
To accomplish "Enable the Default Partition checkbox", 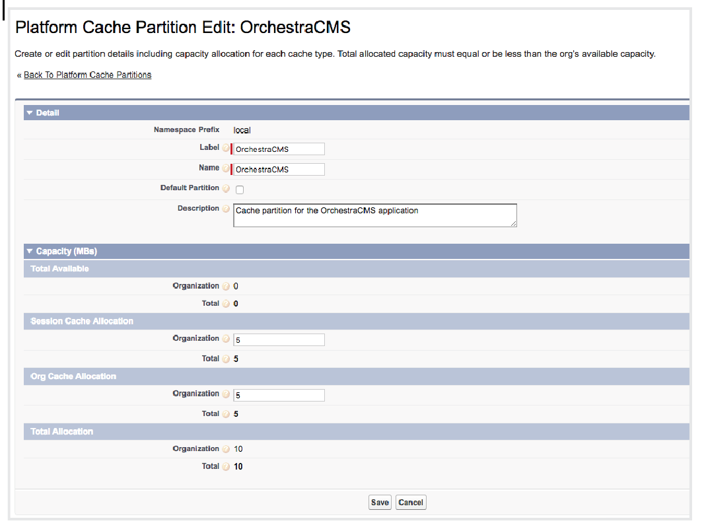I will [x=240, y=190].
